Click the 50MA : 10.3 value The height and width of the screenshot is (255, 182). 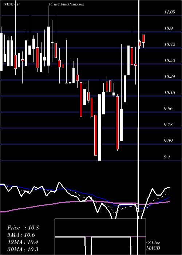(23, 249)
